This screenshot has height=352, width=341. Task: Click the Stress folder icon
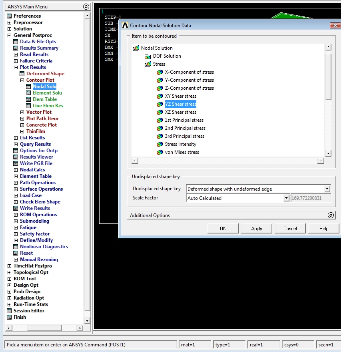tap(148, 64)
